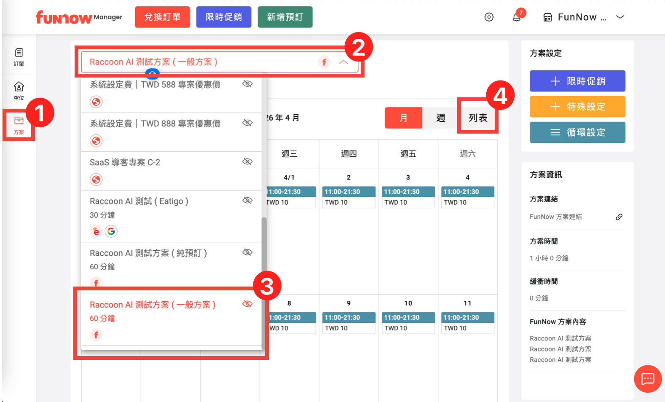The height and width of the screenshot is (402, 665).
Task: Open the settings gear icon
Action: click(x=489, y=17)
